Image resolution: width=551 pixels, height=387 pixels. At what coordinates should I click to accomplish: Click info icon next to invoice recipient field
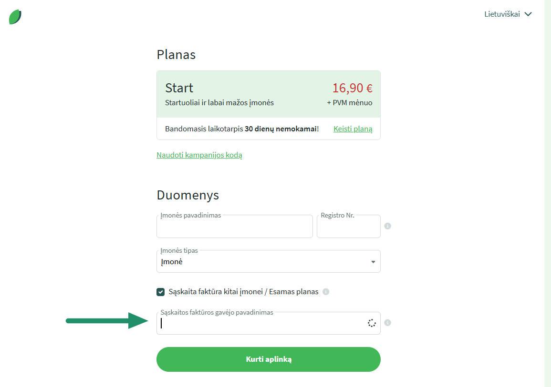point(387,323)
